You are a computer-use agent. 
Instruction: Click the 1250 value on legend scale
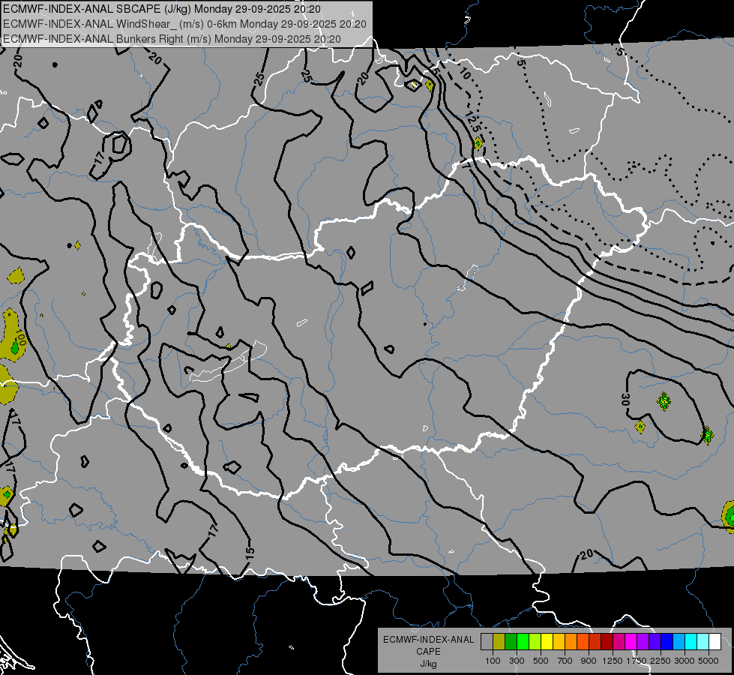tap(612, 661)
